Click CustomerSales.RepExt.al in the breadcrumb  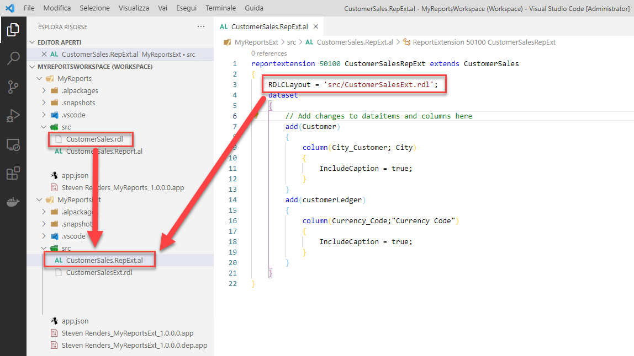click(x=355, y=42)
